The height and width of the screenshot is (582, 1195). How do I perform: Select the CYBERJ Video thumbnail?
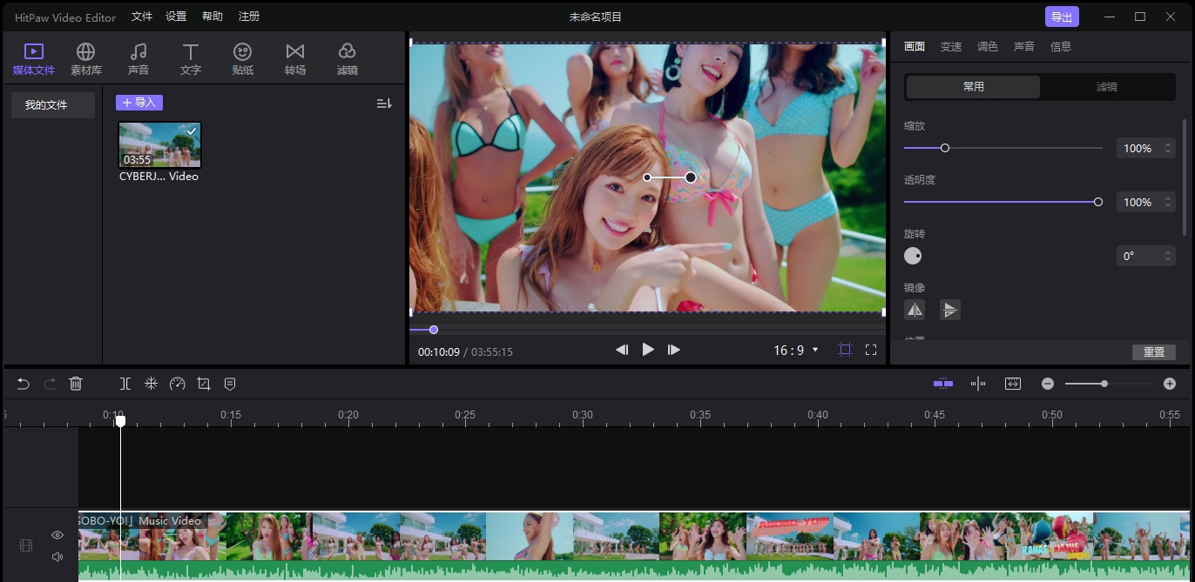tap(159, 144)
